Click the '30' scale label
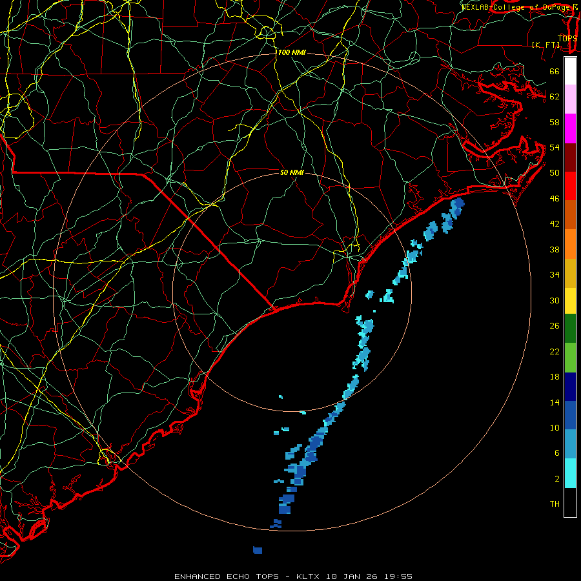The image size is (581, 581). point(555,300)
